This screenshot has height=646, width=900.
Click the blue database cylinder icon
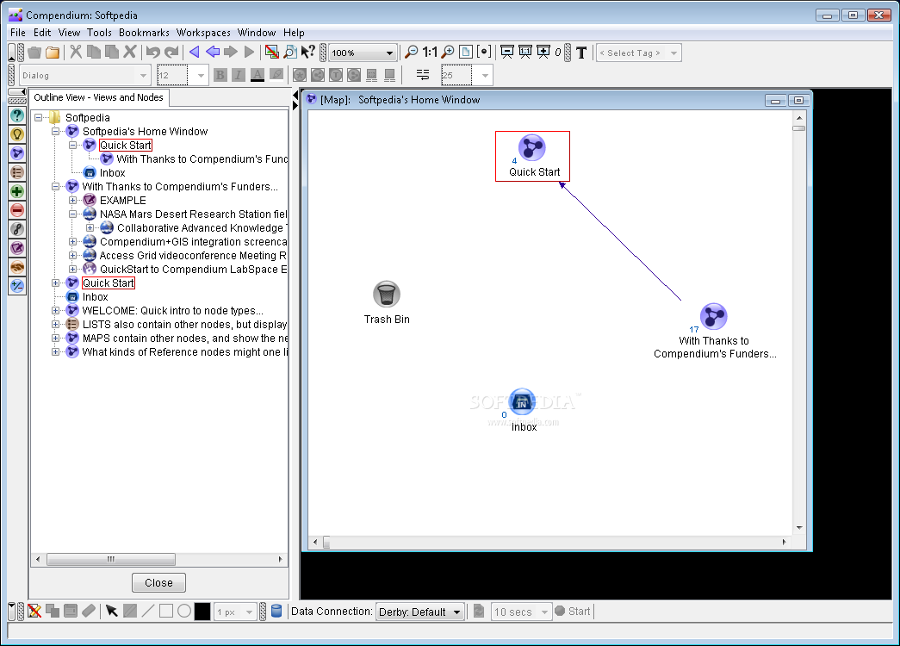tap(276, 611)
